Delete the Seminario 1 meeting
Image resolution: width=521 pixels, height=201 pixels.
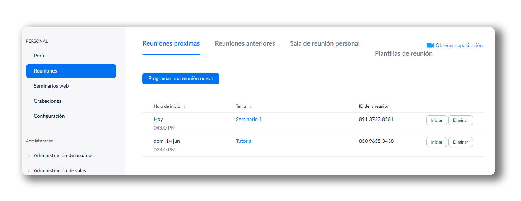(x=461, y=120)
